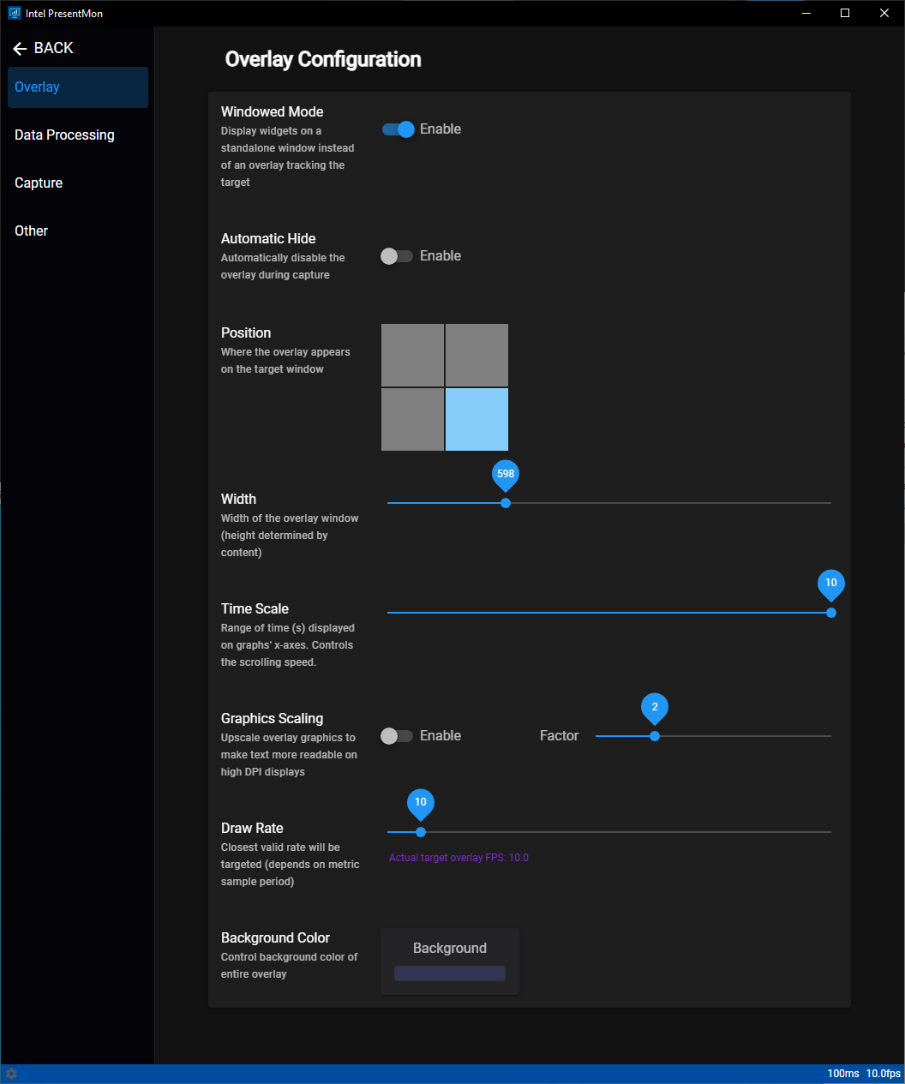
Task: Click the Overlay Configuration heading
Action: [x=323, y=59]
